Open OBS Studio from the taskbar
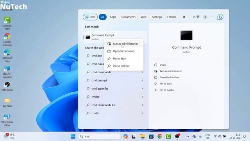Screen dimensions: 250x141 177,136
